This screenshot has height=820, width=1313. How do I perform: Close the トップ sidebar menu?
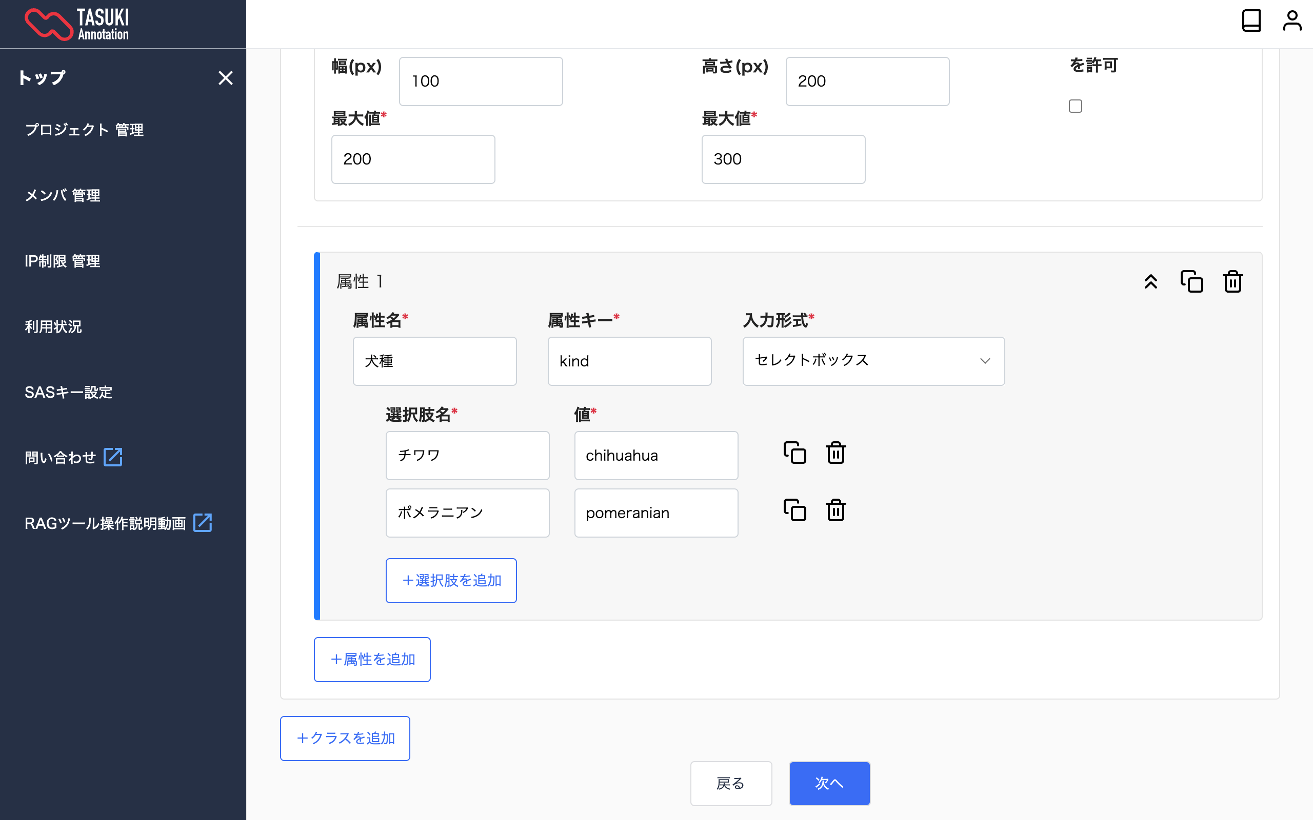225,78
